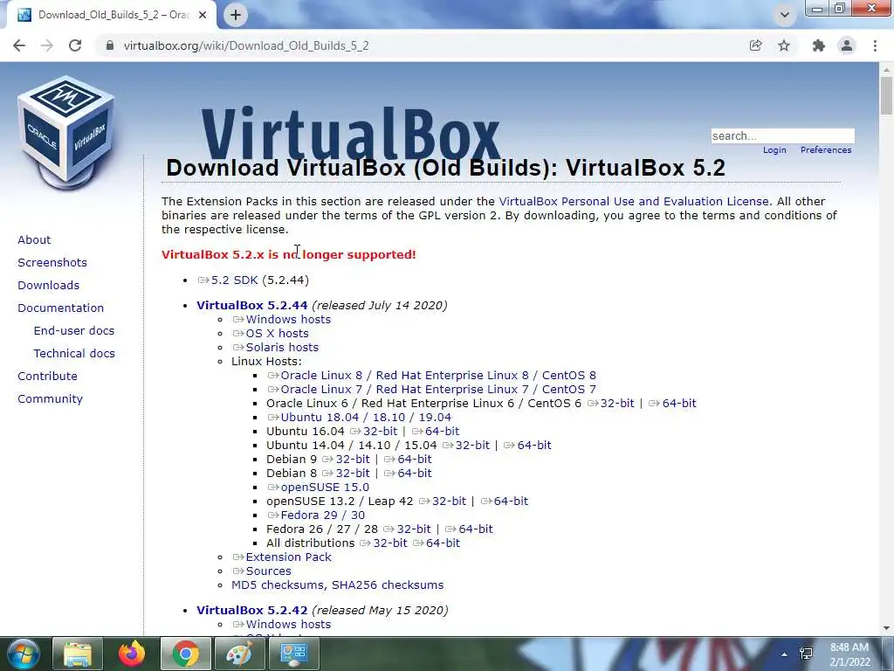Open Windows Explorer from the taskbar
This screenshot has height=671, width=894.
[x=78, y=654]
